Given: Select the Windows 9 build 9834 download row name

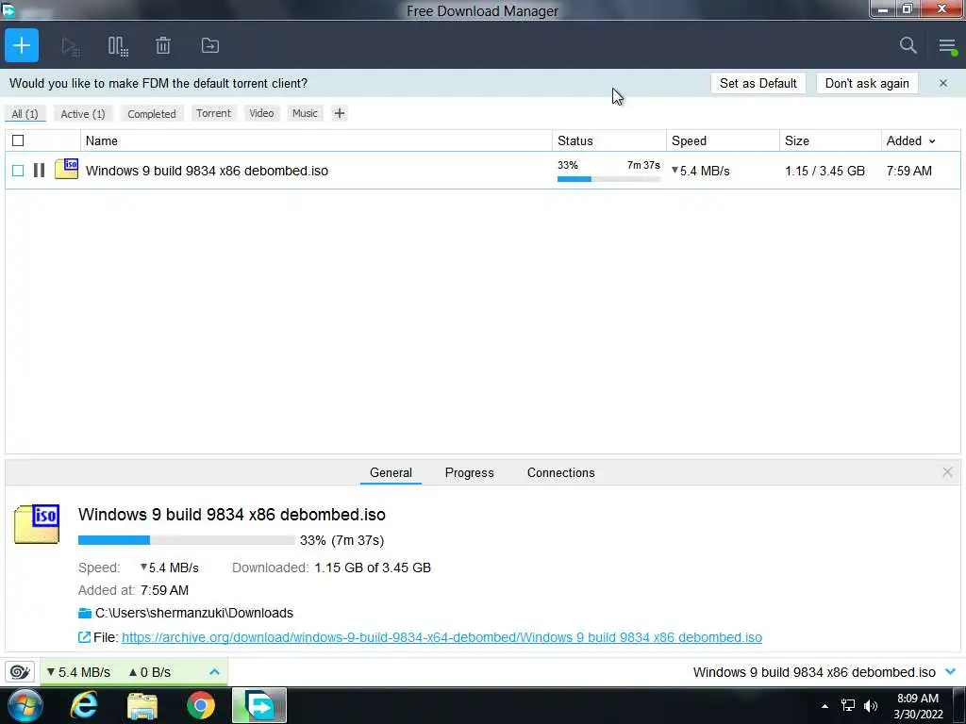Looking at the screenshot, I should click(x=207, y=171).
